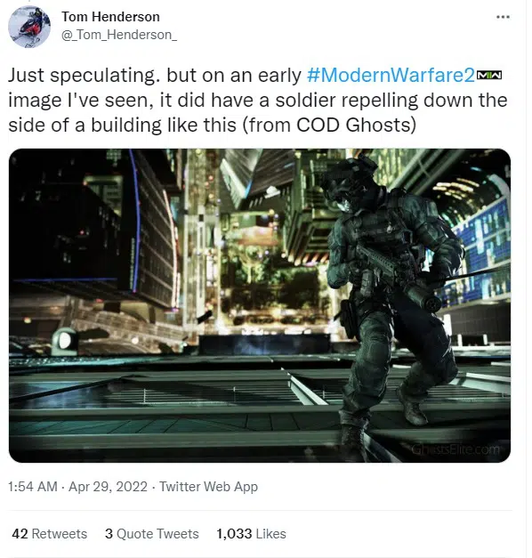Open the three-dot more options menu
The height and width of the screenshot is (558, 532).
click(x=503, y=17)
